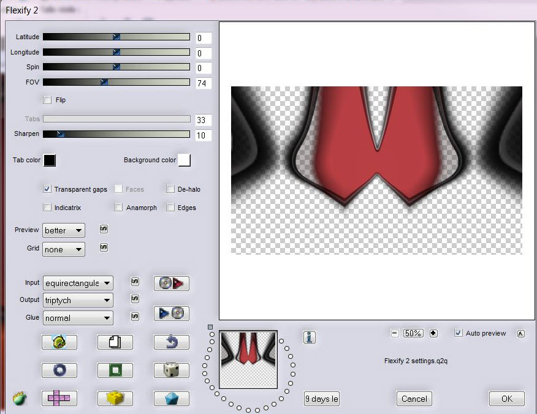The height and width of the screenshot is (414, 537).
Task: Enable the Flip checkbox
Action: pos(47,100)
